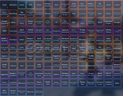
Task: Select the Dark Emperor item
Action: tap(39, 40)
